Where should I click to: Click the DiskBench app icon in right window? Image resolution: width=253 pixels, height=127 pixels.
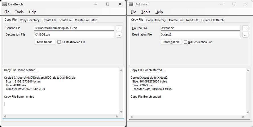pos(131,4)
